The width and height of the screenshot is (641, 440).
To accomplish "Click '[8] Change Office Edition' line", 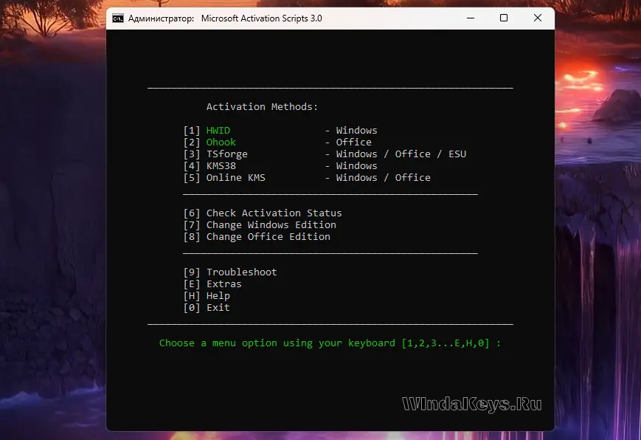I will click(x=257, y=237).
